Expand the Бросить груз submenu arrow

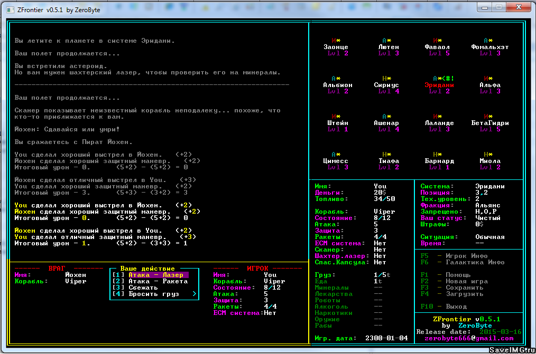tap(194, 294)
